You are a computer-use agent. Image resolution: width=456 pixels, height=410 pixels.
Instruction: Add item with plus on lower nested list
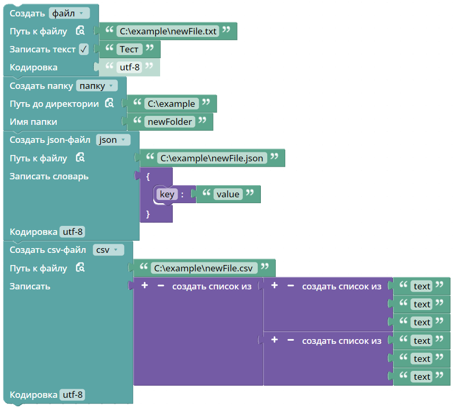pyautogui.click(x=274, y=340)
